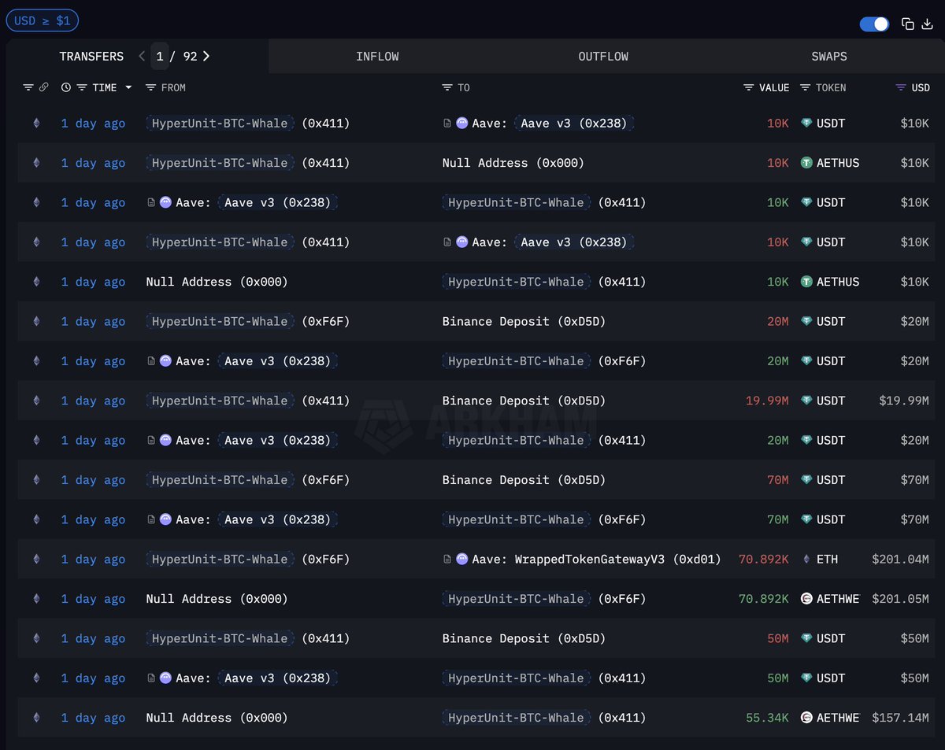Switch off the blue toggle at top right
The image size is (945, 750).
pos(874,24)
